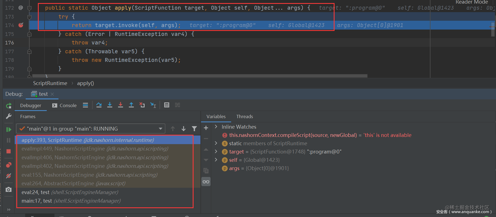Viewport: 496px width, 217px height.
Task: Select the args variable row
Action: click(354, 168)
